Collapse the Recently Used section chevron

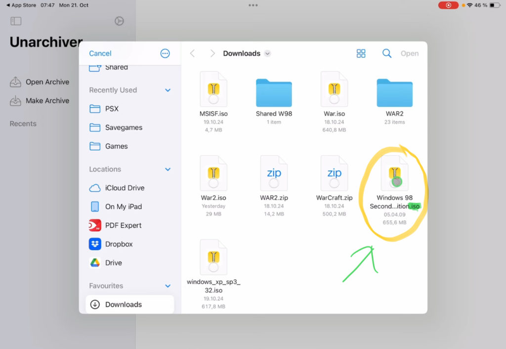click(168, 90)
